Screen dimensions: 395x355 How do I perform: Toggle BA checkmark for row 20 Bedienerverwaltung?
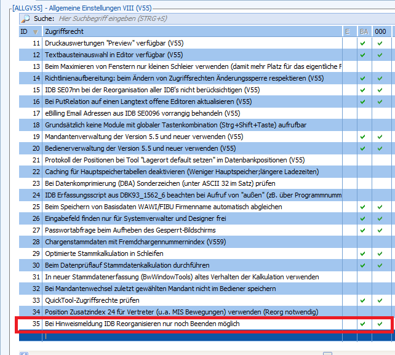point(363,148)
